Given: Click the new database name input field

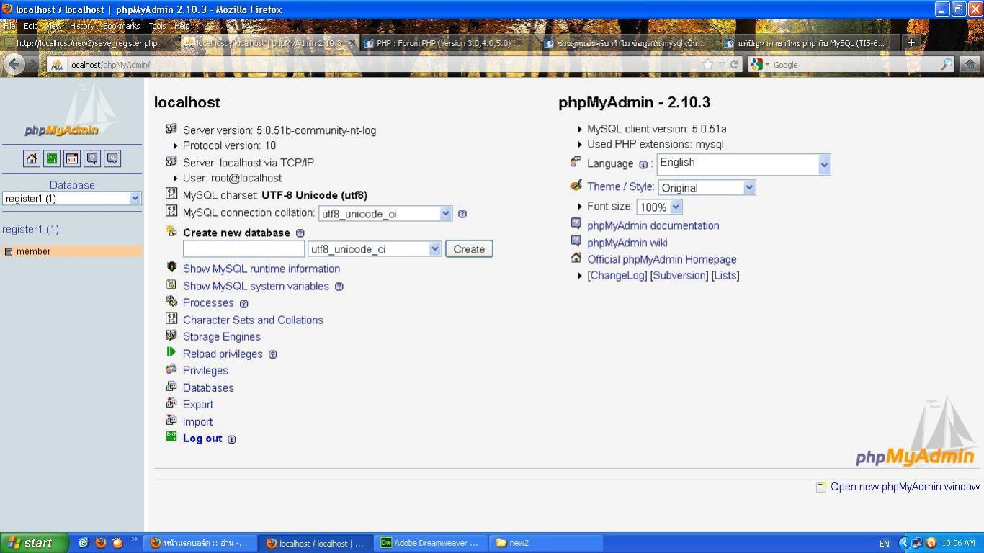Looking at the screenshot, I should point(243,249).
